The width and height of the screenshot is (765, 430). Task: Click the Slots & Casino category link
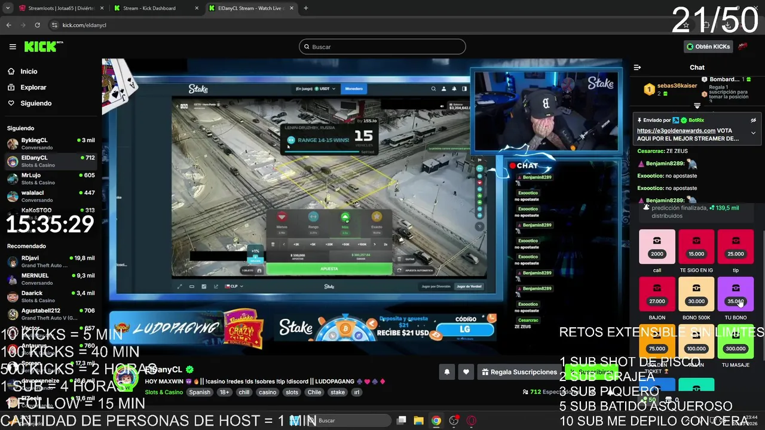point(164,392)
